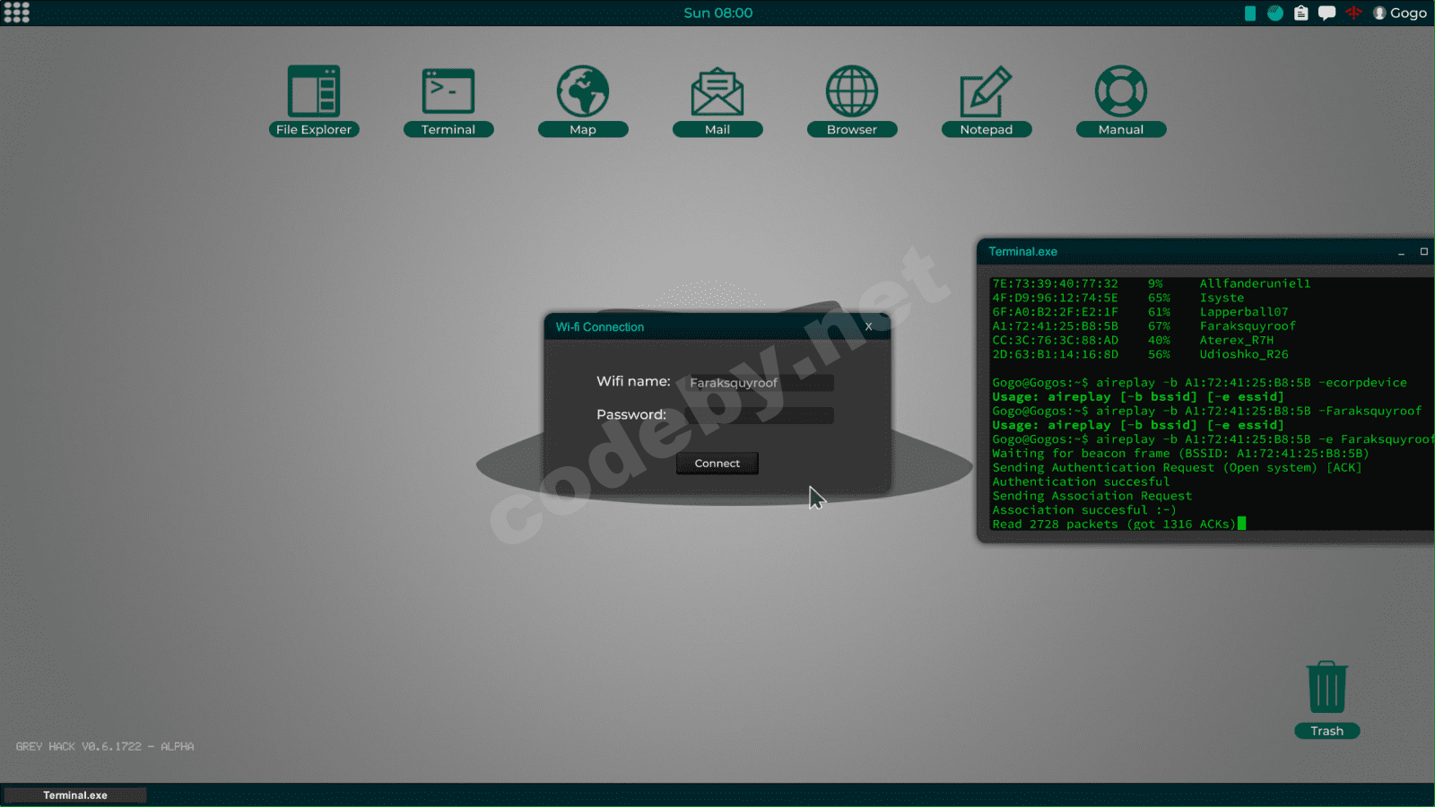This screenshot has height=807, width=1435.
Task: Focus the Password input field
Action: pos(760,415)
